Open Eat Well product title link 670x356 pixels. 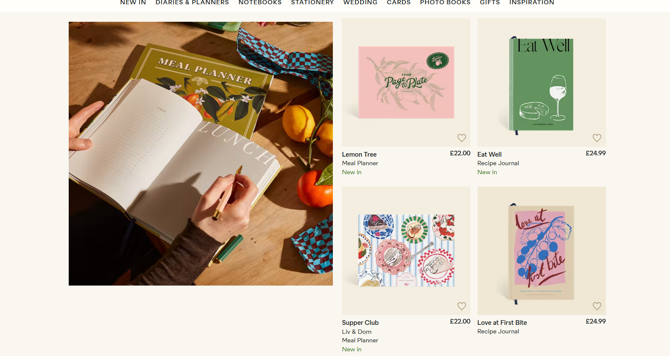tap(489, 155)
